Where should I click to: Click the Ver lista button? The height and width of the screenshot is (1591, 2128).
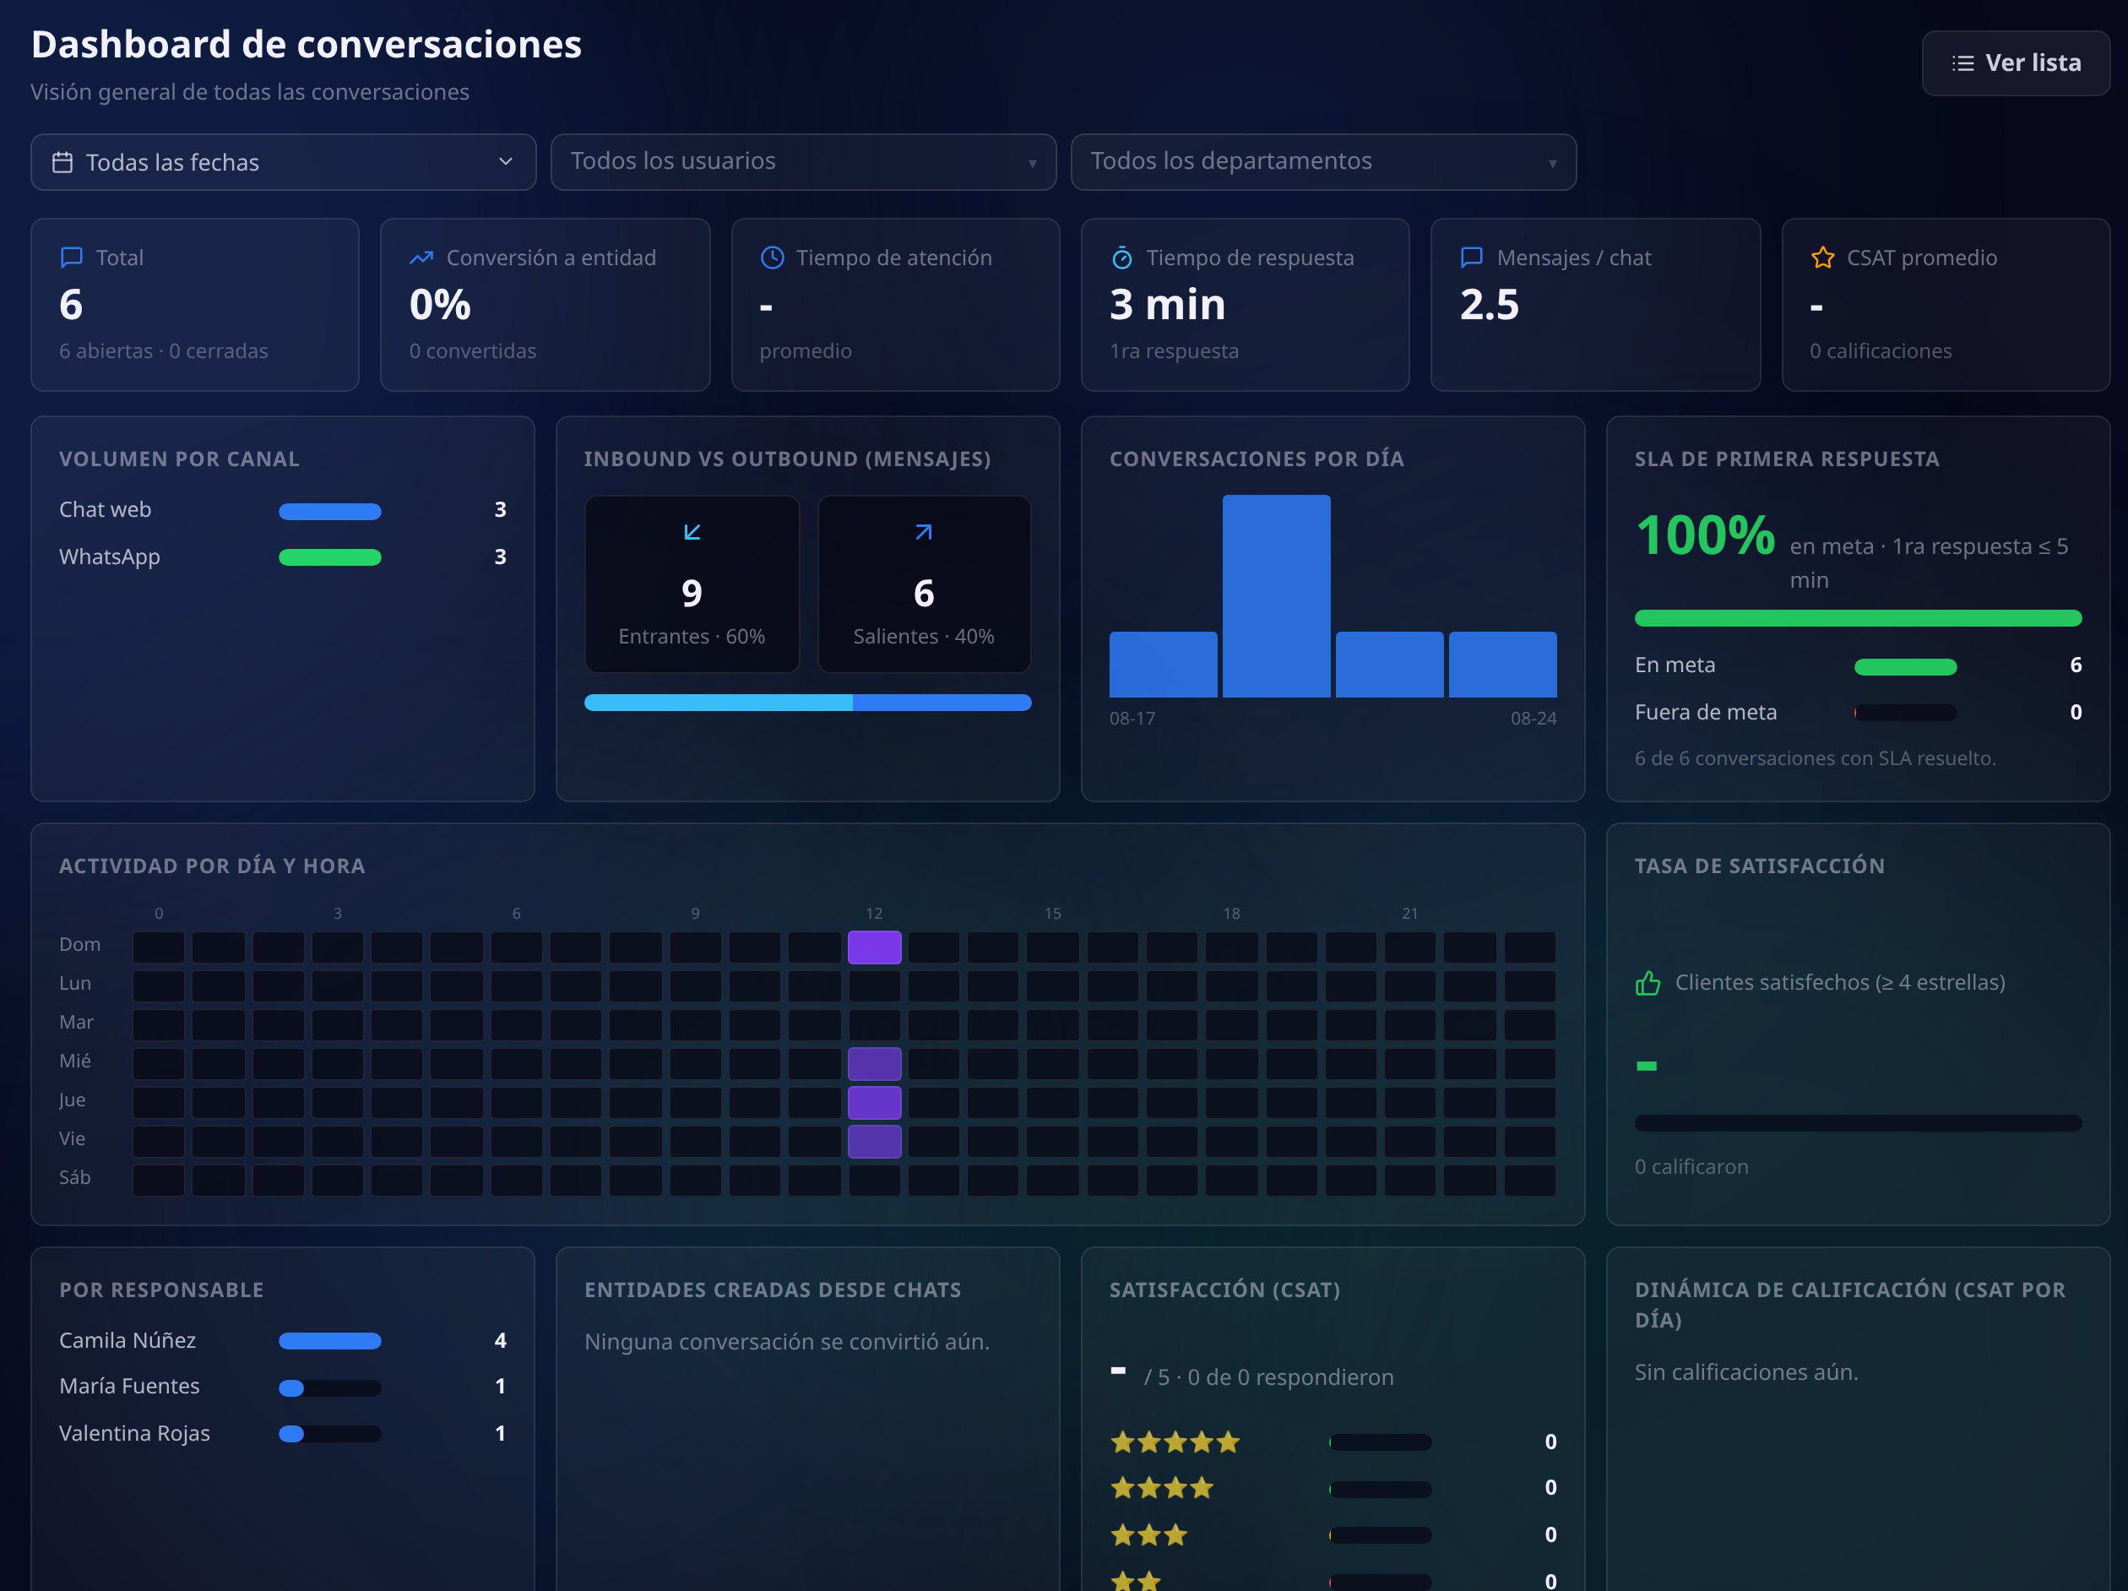point(2016,63)
